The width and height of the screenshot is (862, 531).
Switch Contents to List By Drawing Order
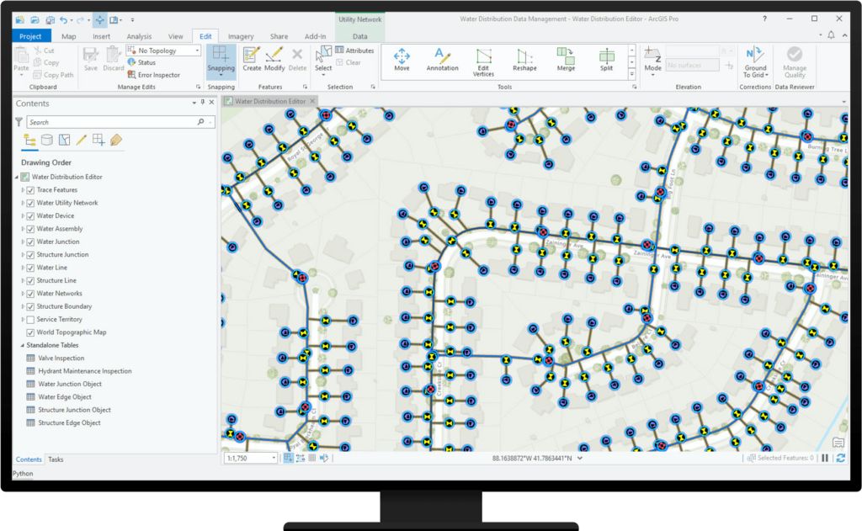tap(29, 141)
